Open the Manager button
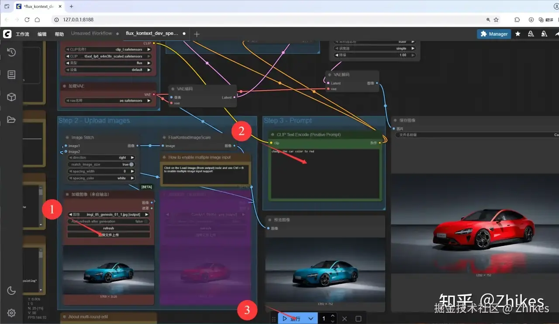Image resolution: width=559 pixels, height=324 pixels. 494,34
